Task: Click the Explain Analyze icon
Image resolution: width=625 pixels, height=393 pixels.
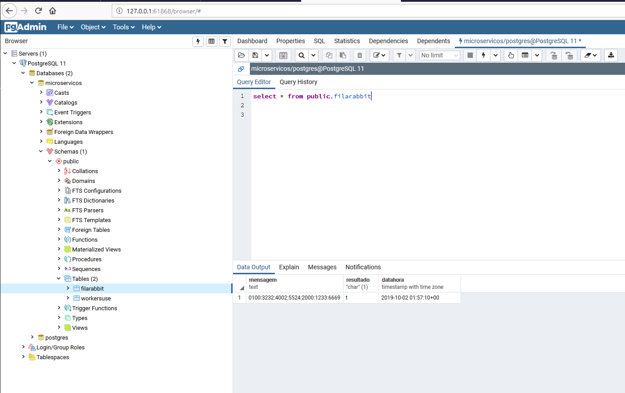Action: pos(525,55)
